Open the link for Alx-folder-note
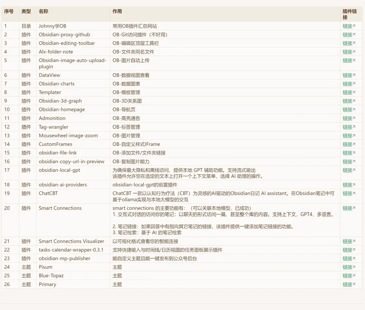365x310 pixels. [x=349, y=52]
